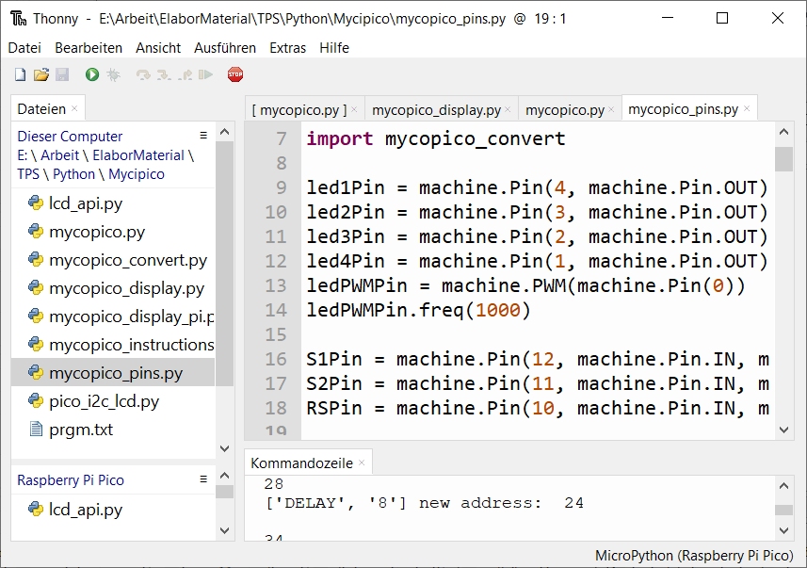Click the open file folder icon
Viewport: 807px width, 568px height.
point(41,74)
